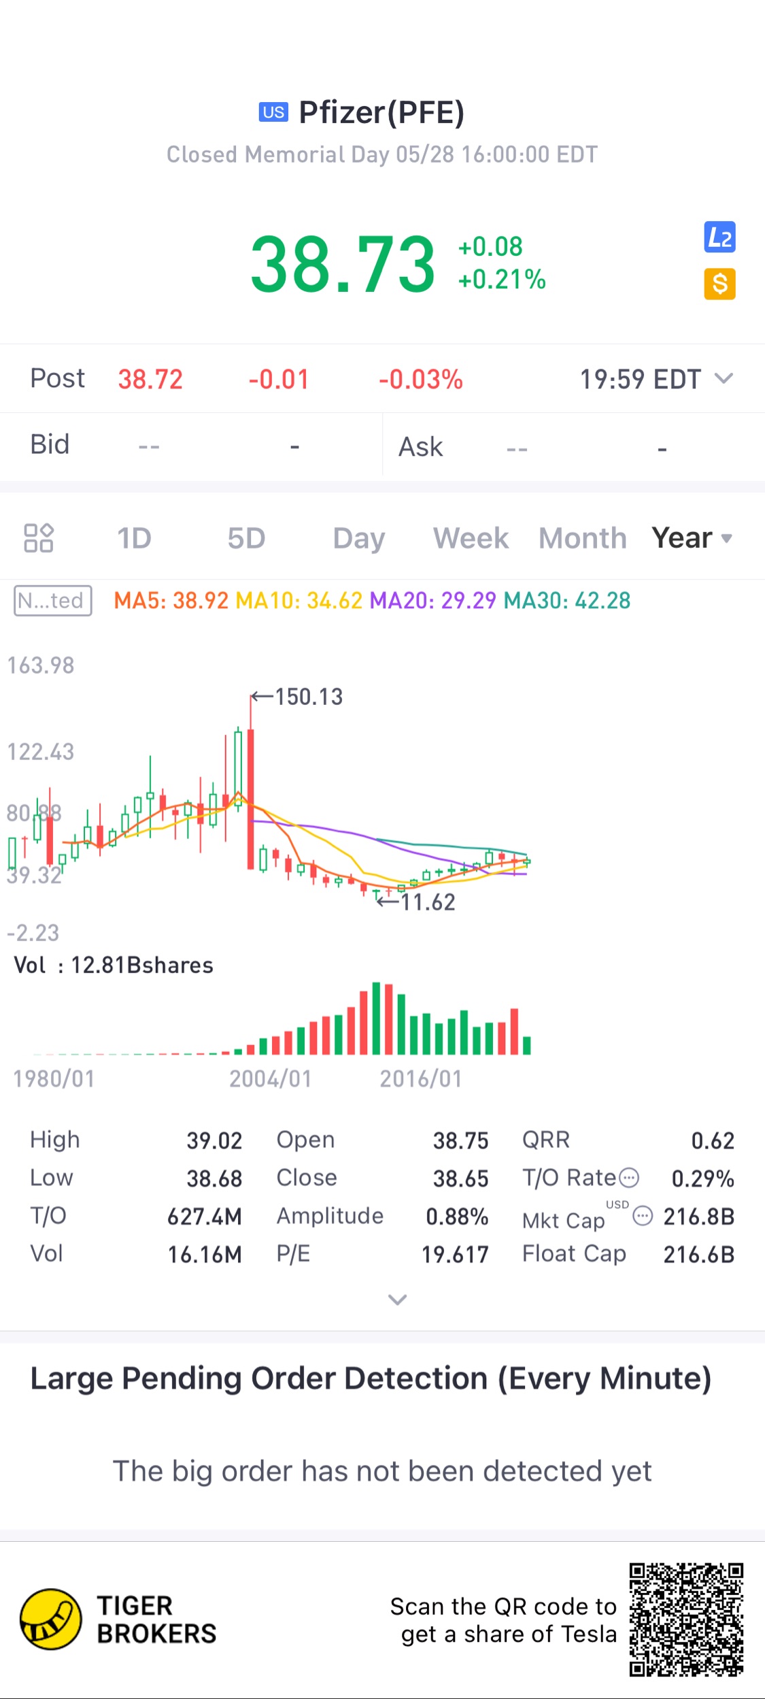Tap the Amplitude value 0.88%

pos(457,1216)
